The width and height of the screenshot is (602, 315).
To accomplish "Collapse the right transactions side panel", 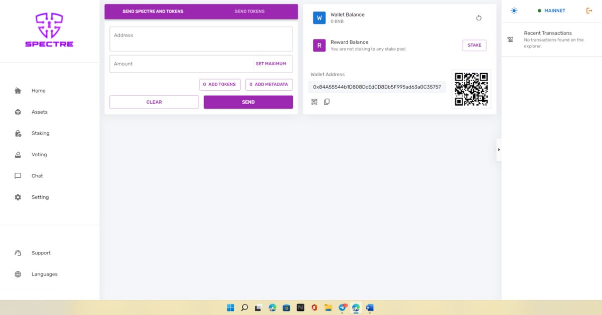I will coord(499,150).
